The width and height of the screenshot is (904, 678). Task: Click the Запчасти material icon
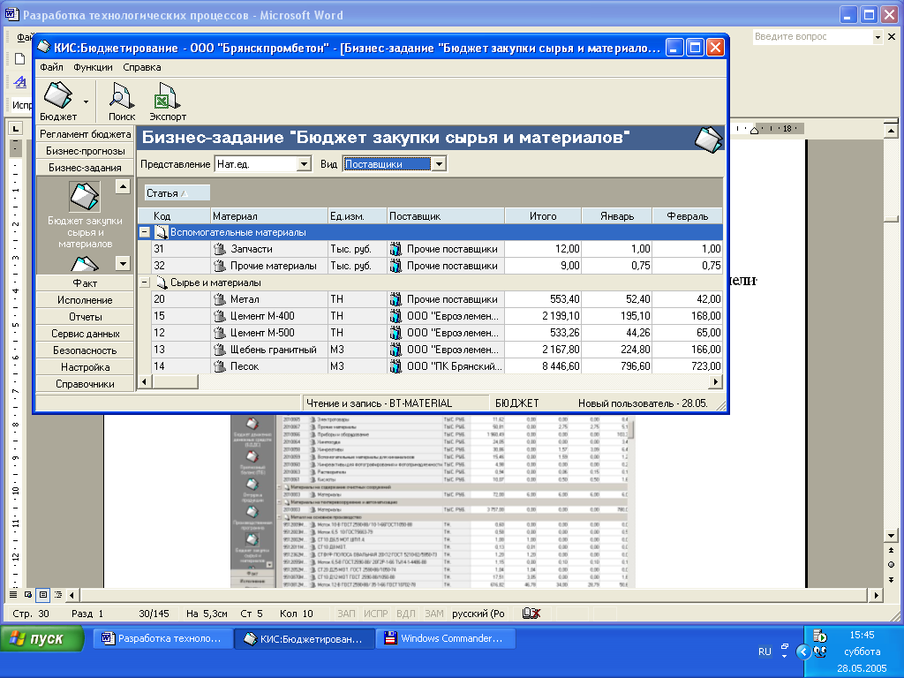(x=220, y=249)
